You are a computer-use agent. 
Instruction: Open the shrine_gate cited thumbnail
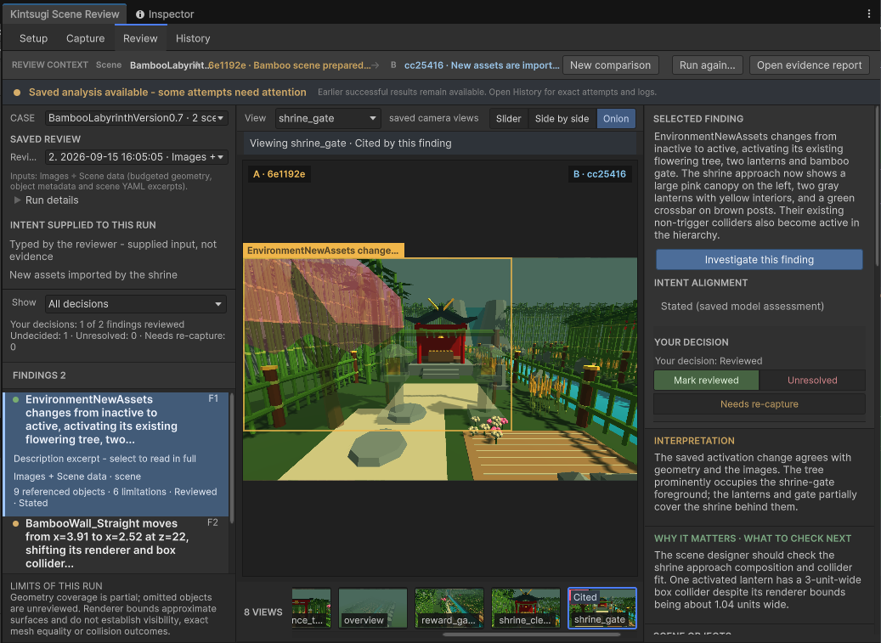pyautogui.click(x=601, y=608)
